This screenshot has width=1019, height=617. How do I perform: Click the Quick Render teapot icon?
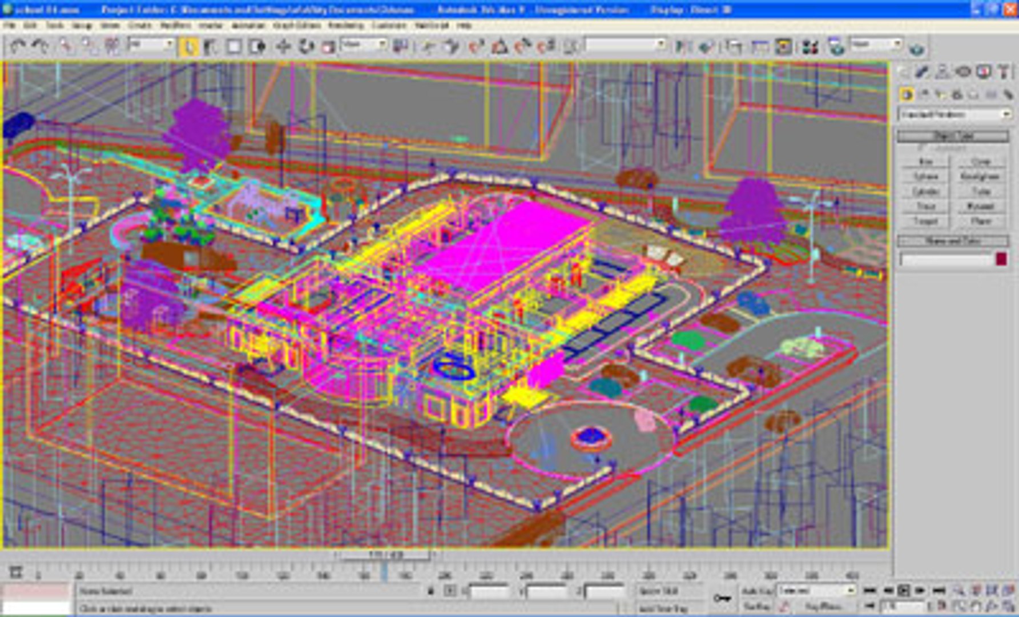[917, 48]
